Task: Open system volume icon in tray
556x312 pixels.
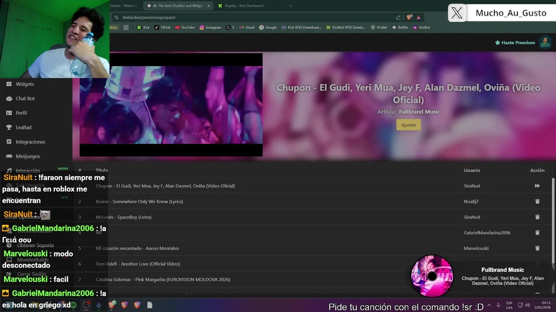Action: [x=527, y=305]
